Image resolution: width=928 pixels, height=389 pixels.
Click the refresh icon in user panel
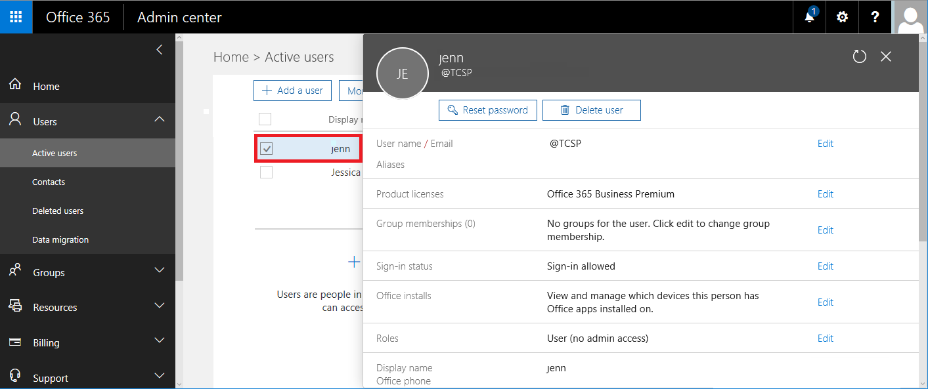click(859, 57)
